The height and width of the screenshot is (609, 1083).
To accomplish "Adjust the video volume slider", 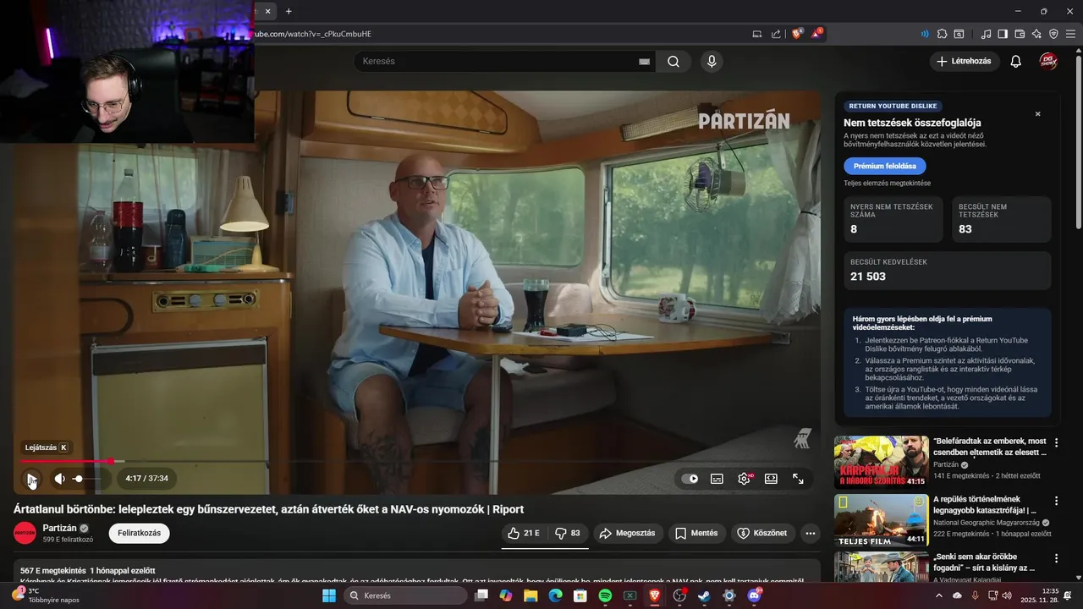I will 87,479.
